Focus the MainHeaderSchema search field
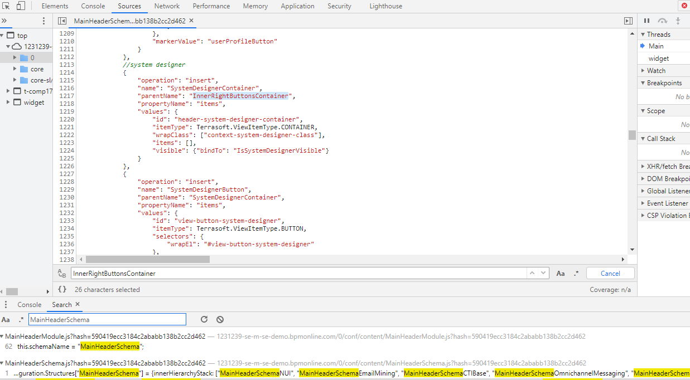Screen dimensions: 690x380 point(107,319)
